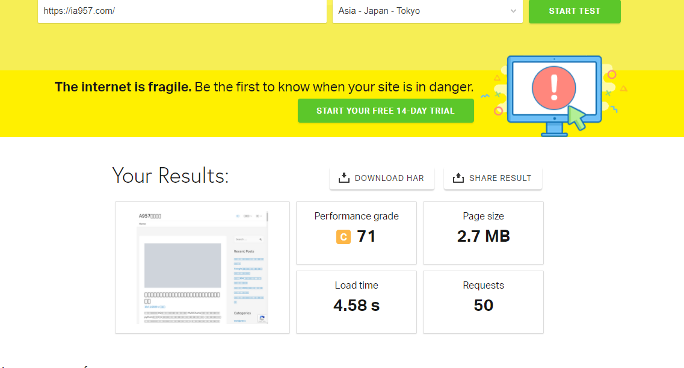This screenshot has width=684, height=368.
Task: Click the orange C grade badge
Action: point(343,237)
